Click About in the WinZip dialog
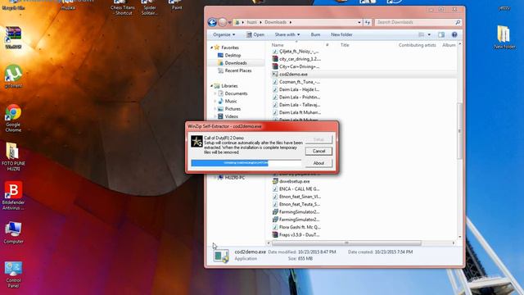 318,163
